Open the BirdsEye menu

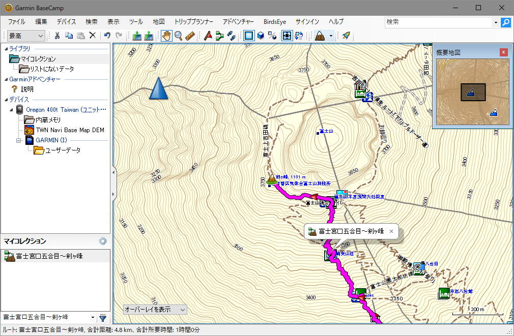click(x=275, y=22)
